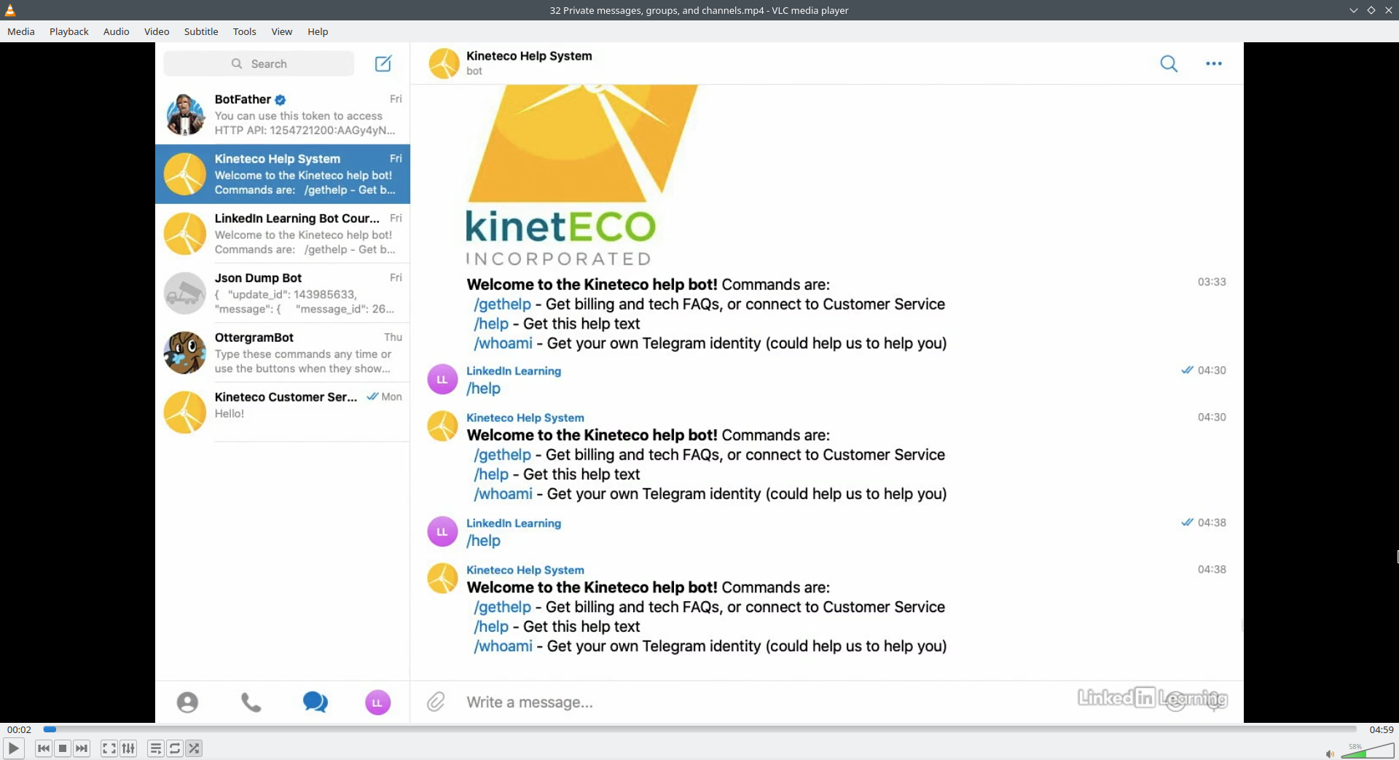Click the VLC cone icon in title bar
This screenshot has height=760, width=1399.
[10, 10]
